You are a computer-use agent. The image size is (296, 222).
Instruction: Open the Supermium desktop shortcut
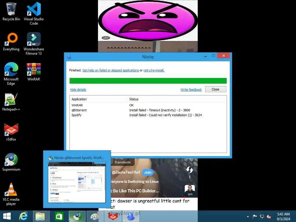11,162
